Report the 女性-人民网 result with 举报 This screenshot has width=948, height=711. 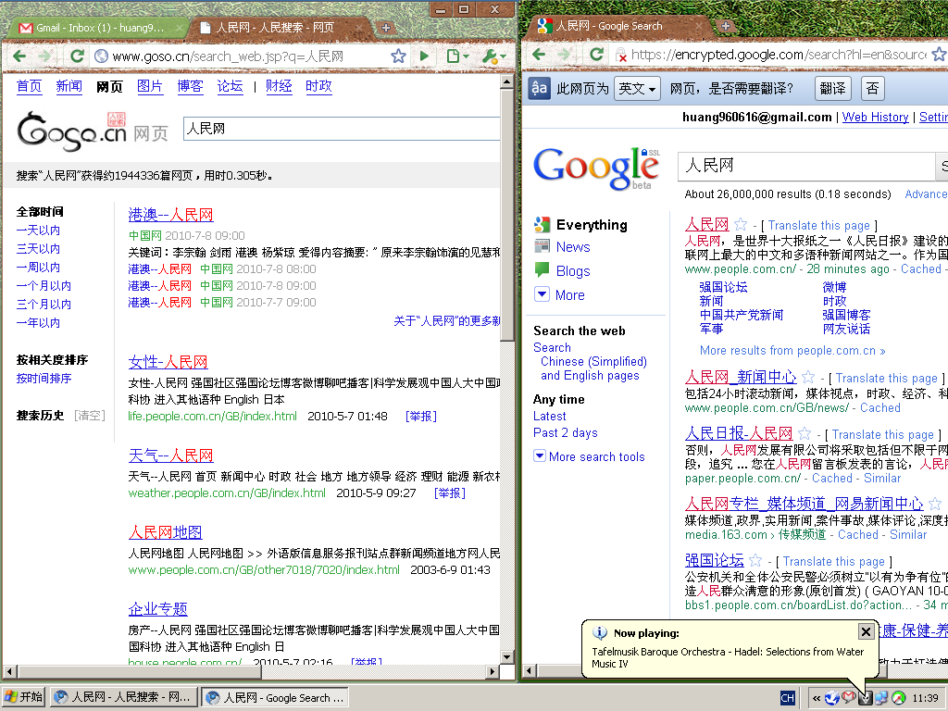tap(421, 416)
